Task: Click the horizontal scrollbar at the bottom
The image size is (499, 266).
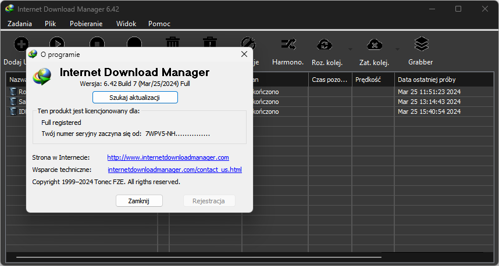Action: [199, 257]
